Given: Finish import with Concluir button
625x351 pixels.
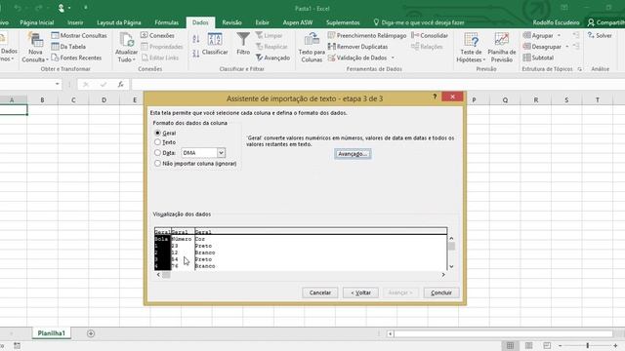Looking at the screenshot, I should coord(441,292).
